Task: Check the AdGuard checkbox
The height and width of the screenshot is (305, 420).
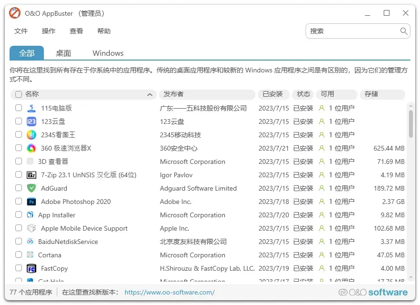Action: click(x=19, y=188)
